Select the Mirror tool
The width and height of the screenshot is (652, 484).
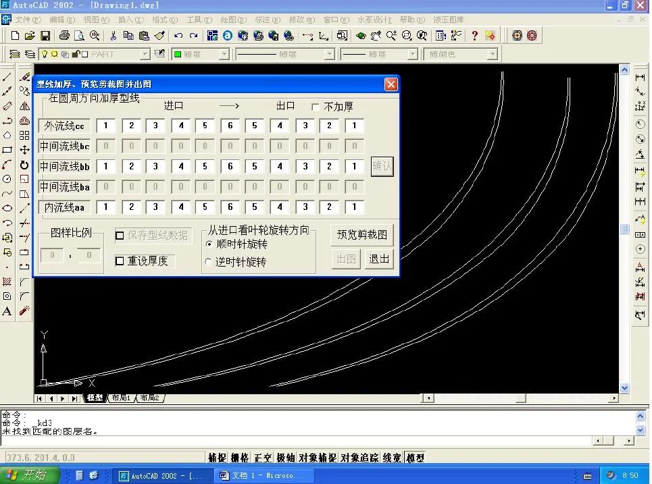(x=24, y=107)
